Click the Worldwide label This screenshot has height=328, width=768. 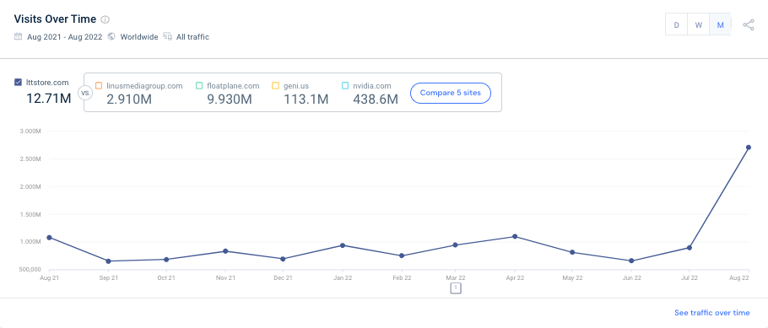coord(139,37)
